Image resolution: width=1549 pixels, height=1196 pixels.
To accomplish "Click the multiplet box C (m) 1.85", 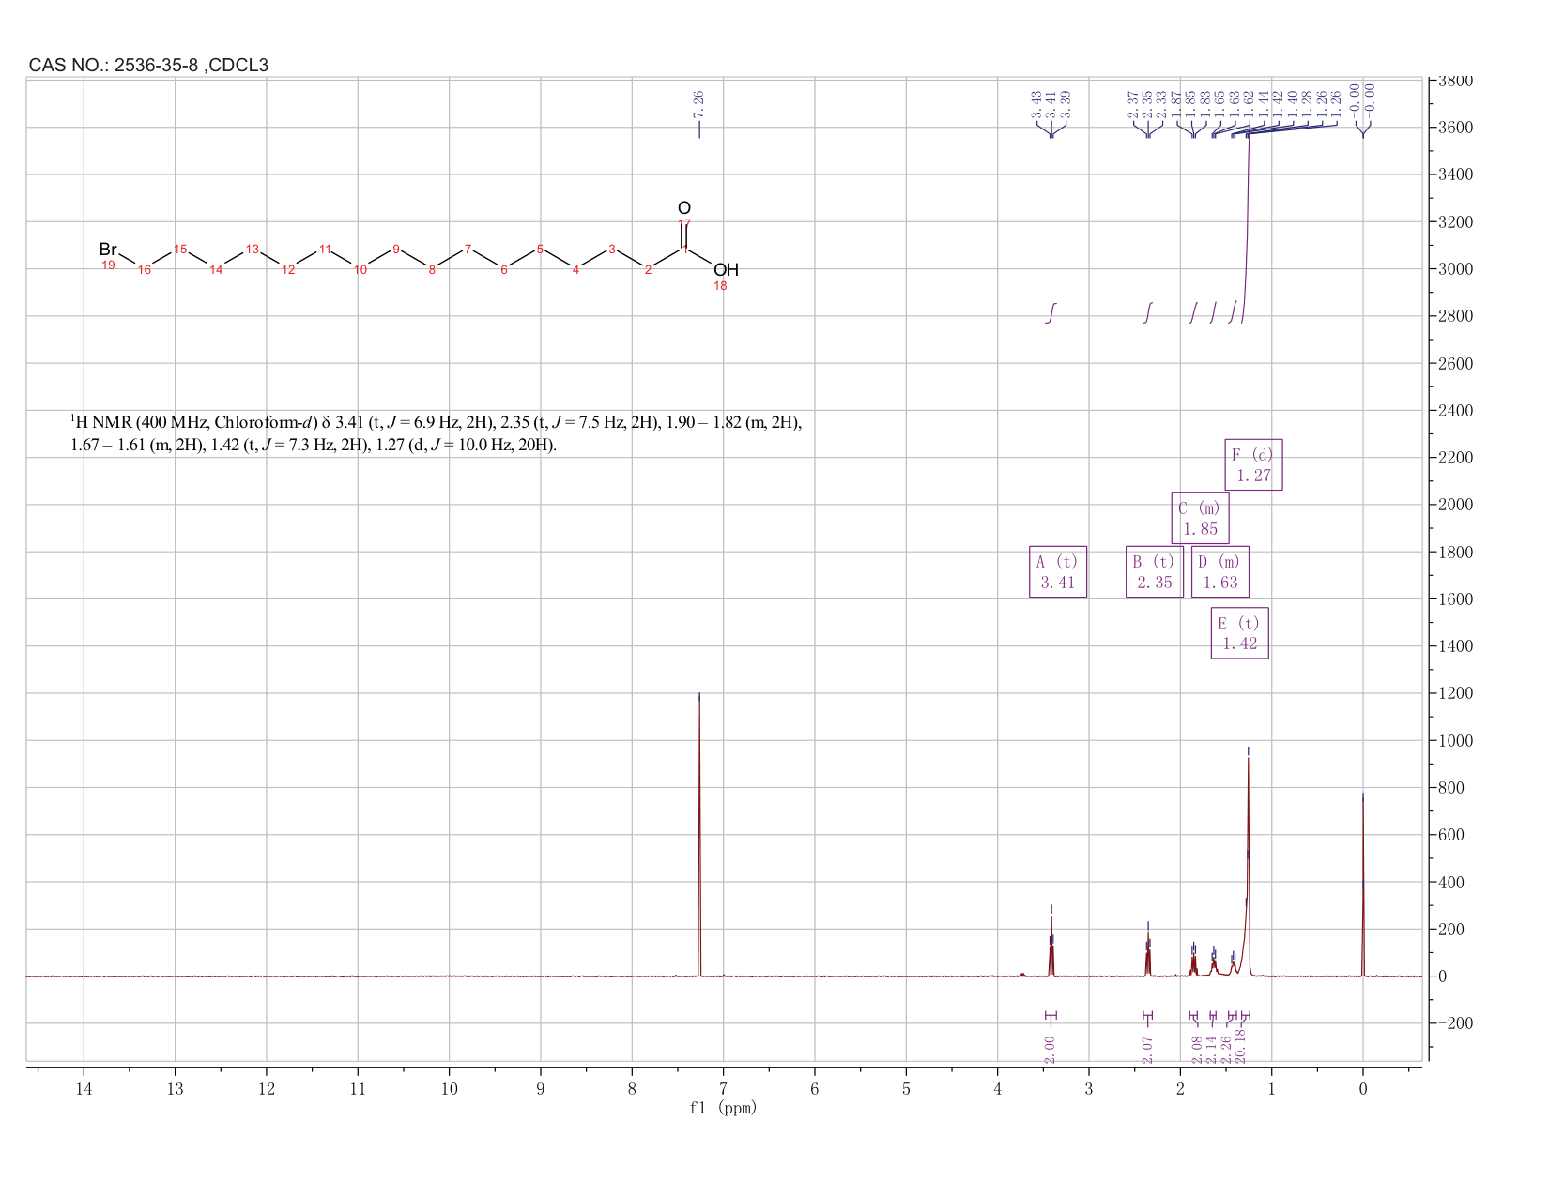I will pyautogui.click(x=1200, y=519).
